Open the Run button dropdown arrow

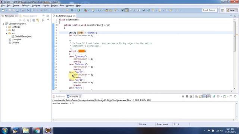point(82,10)
